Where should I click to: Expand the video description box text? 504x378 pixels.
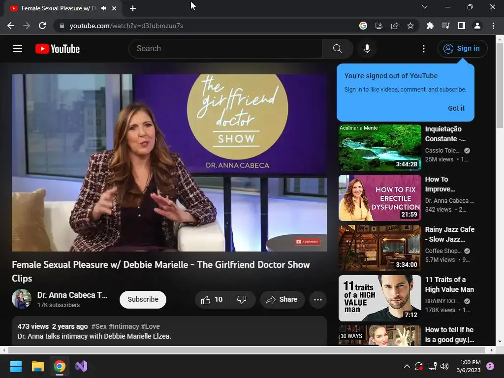tap(94, 336)
